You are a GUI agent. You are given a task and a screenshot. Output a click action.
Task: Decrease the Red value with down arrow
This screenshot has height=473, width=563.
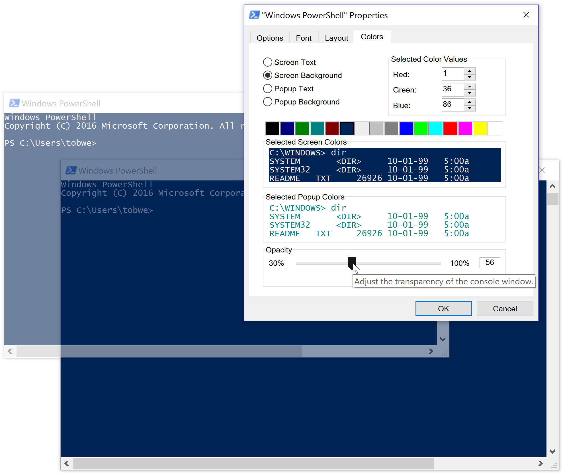pos(470,77)
